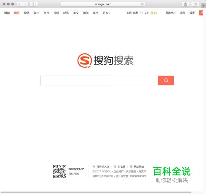Expand the 更多 dropdown in navigation
The height and width of the screenshot is (194, 206).
(x=106, y=13)
